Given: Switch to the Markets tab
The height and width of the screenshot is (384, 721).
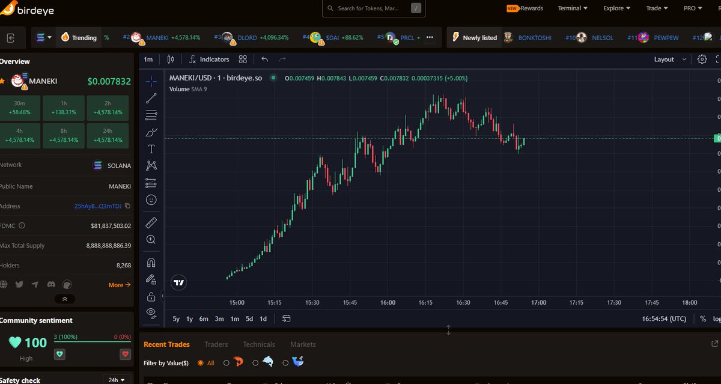Looking at the screenshot, I should point(303,344).
